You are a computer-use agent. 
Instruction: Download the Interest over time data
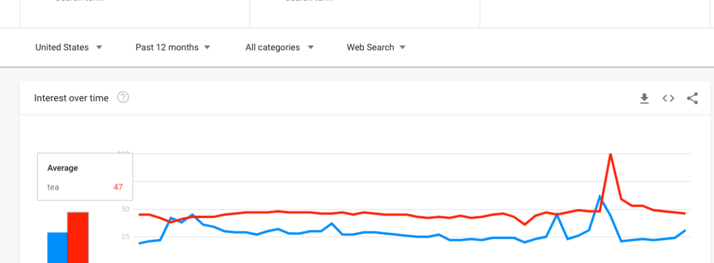point(644,98)
